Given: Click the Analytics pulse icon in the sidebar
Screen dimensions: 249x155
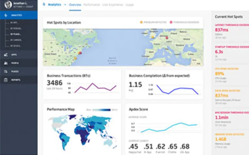Looking at the screenshot, I should coord(6,15).
